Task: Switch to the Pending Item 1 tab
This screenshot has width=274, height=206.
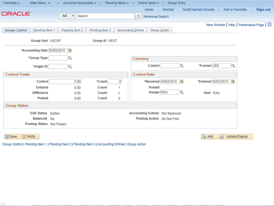Action: (44, 30)
